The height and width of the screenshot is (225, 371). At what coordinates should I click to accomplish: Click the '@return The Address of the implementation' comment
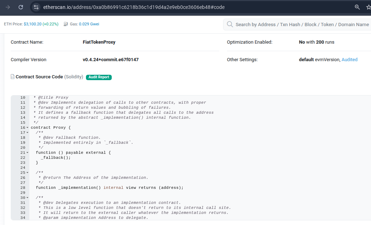pos(93,178)
